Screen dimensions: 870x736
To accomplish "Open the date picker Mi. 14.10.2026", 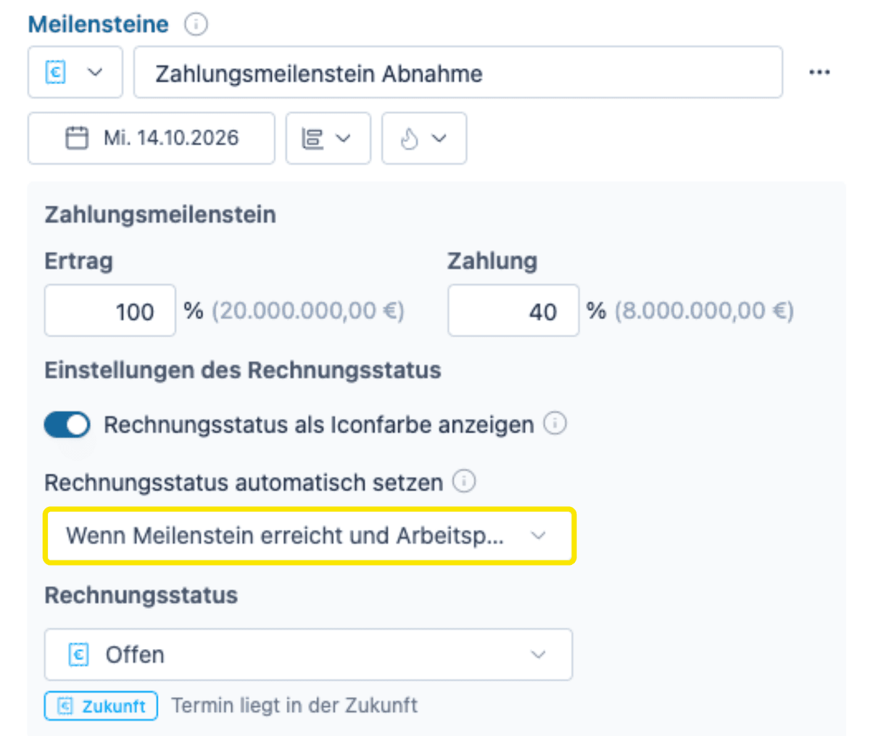I will coord(152,138).
